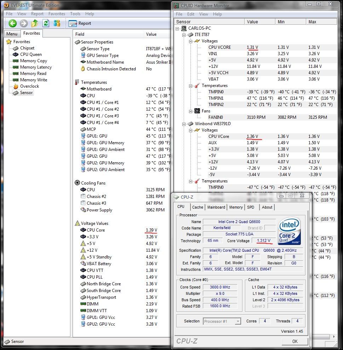Open the Help menu in Hardware Monitor
Screen dimensions: 343x350
pos(217,14)
